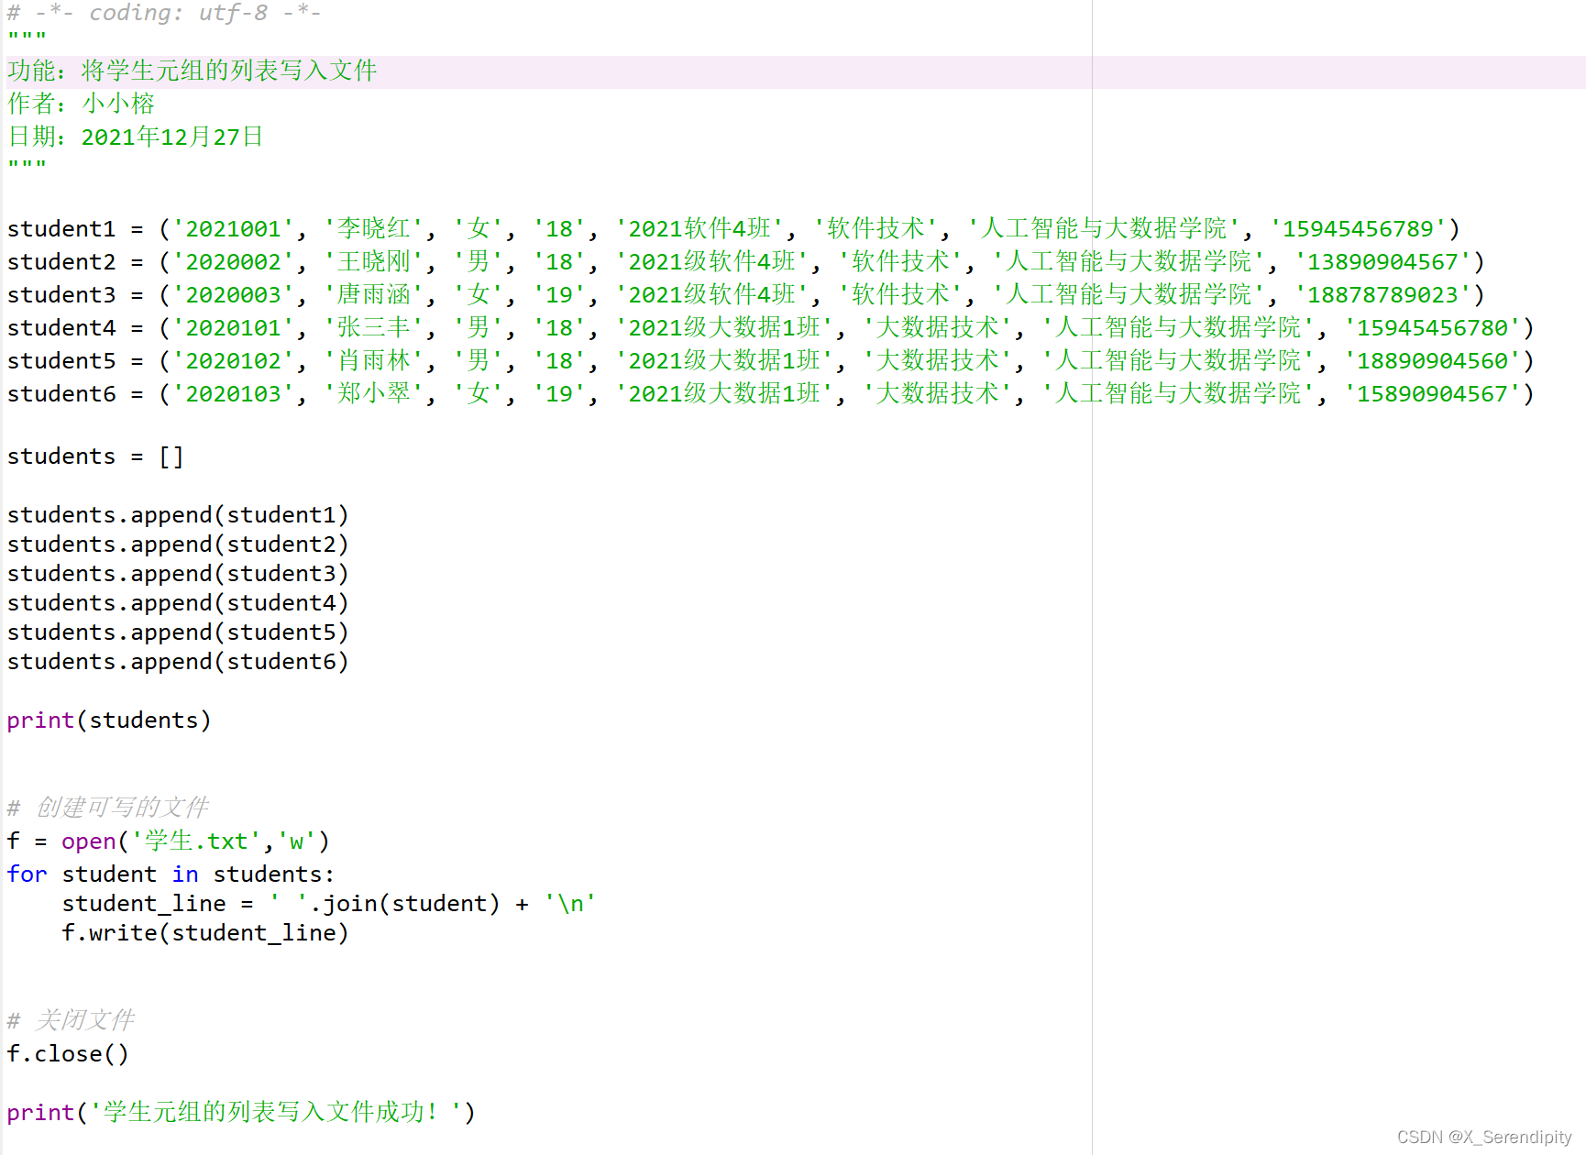Click the open keyword in the f assignment
1586x1155 pixels.
(88, 841)
